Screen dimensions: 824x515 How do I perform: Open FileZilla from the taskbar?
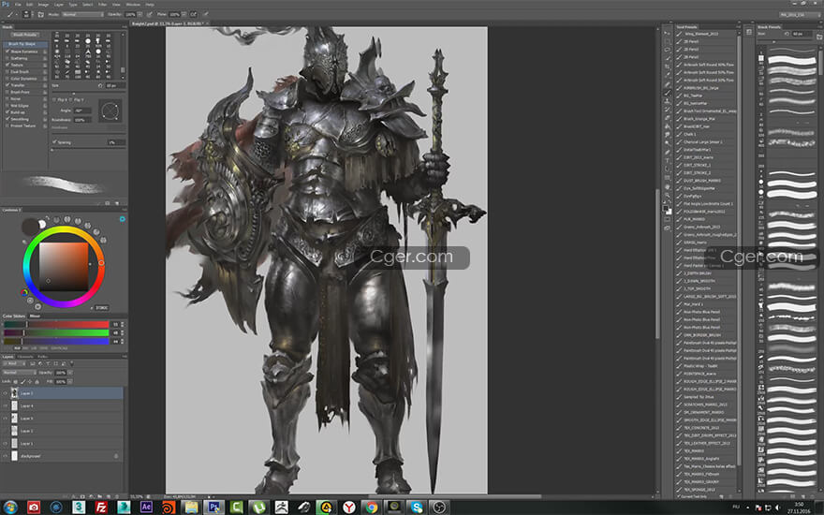(x=101, y=508)
